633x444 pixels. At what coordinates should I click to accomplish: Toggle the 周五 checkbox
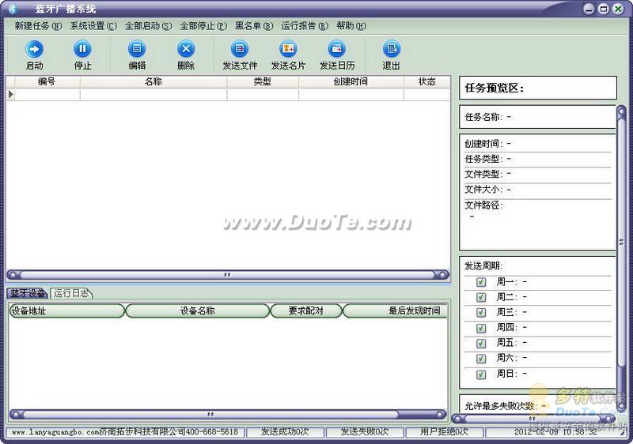[481, 344]
